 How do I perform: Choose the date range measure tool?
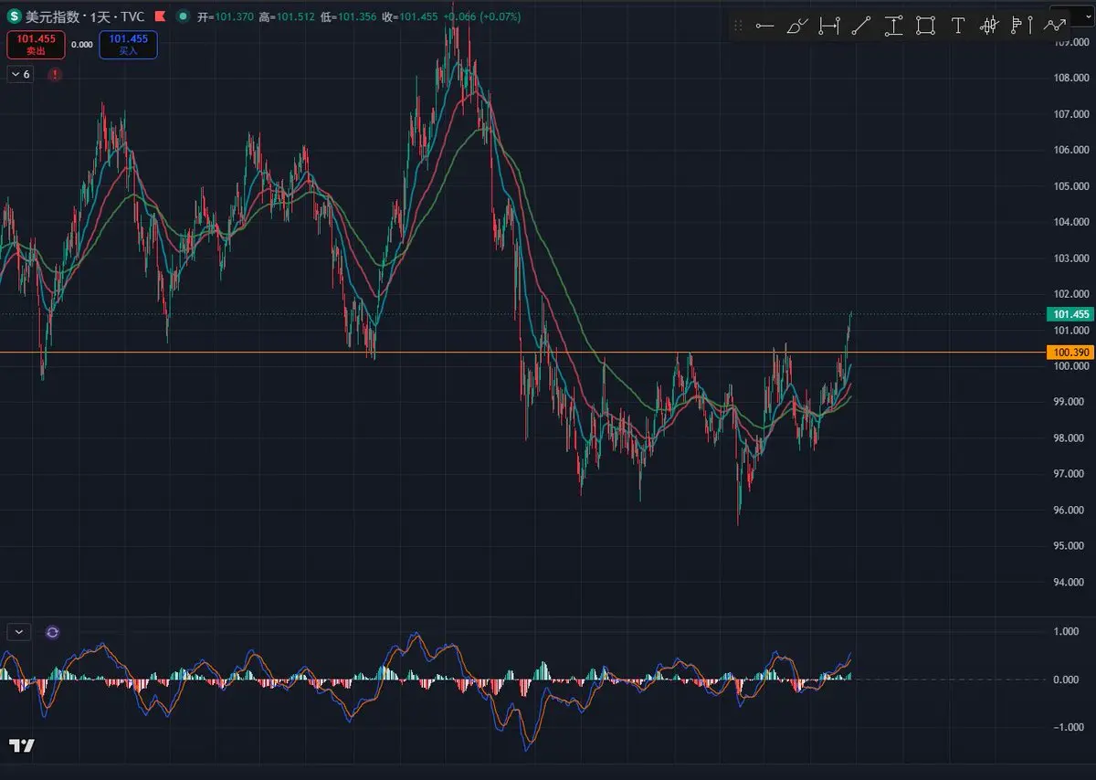(829, 26)
